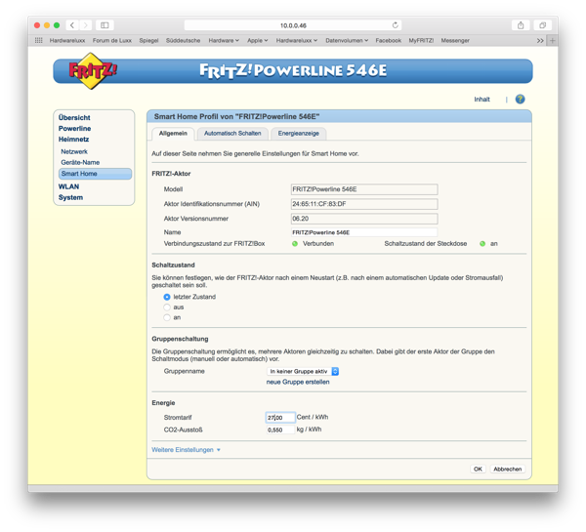Confirm settings with the OK button
The width and height of the screenshot is (586, 532).
pyautogui.click(x=478, y=470)
